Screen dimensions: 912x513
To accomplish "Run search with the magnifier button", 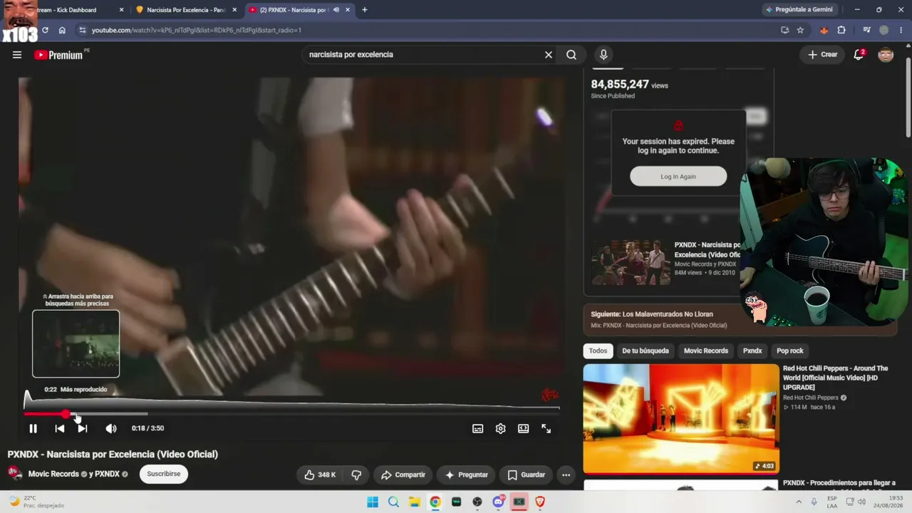I will (x=571, y=54).
